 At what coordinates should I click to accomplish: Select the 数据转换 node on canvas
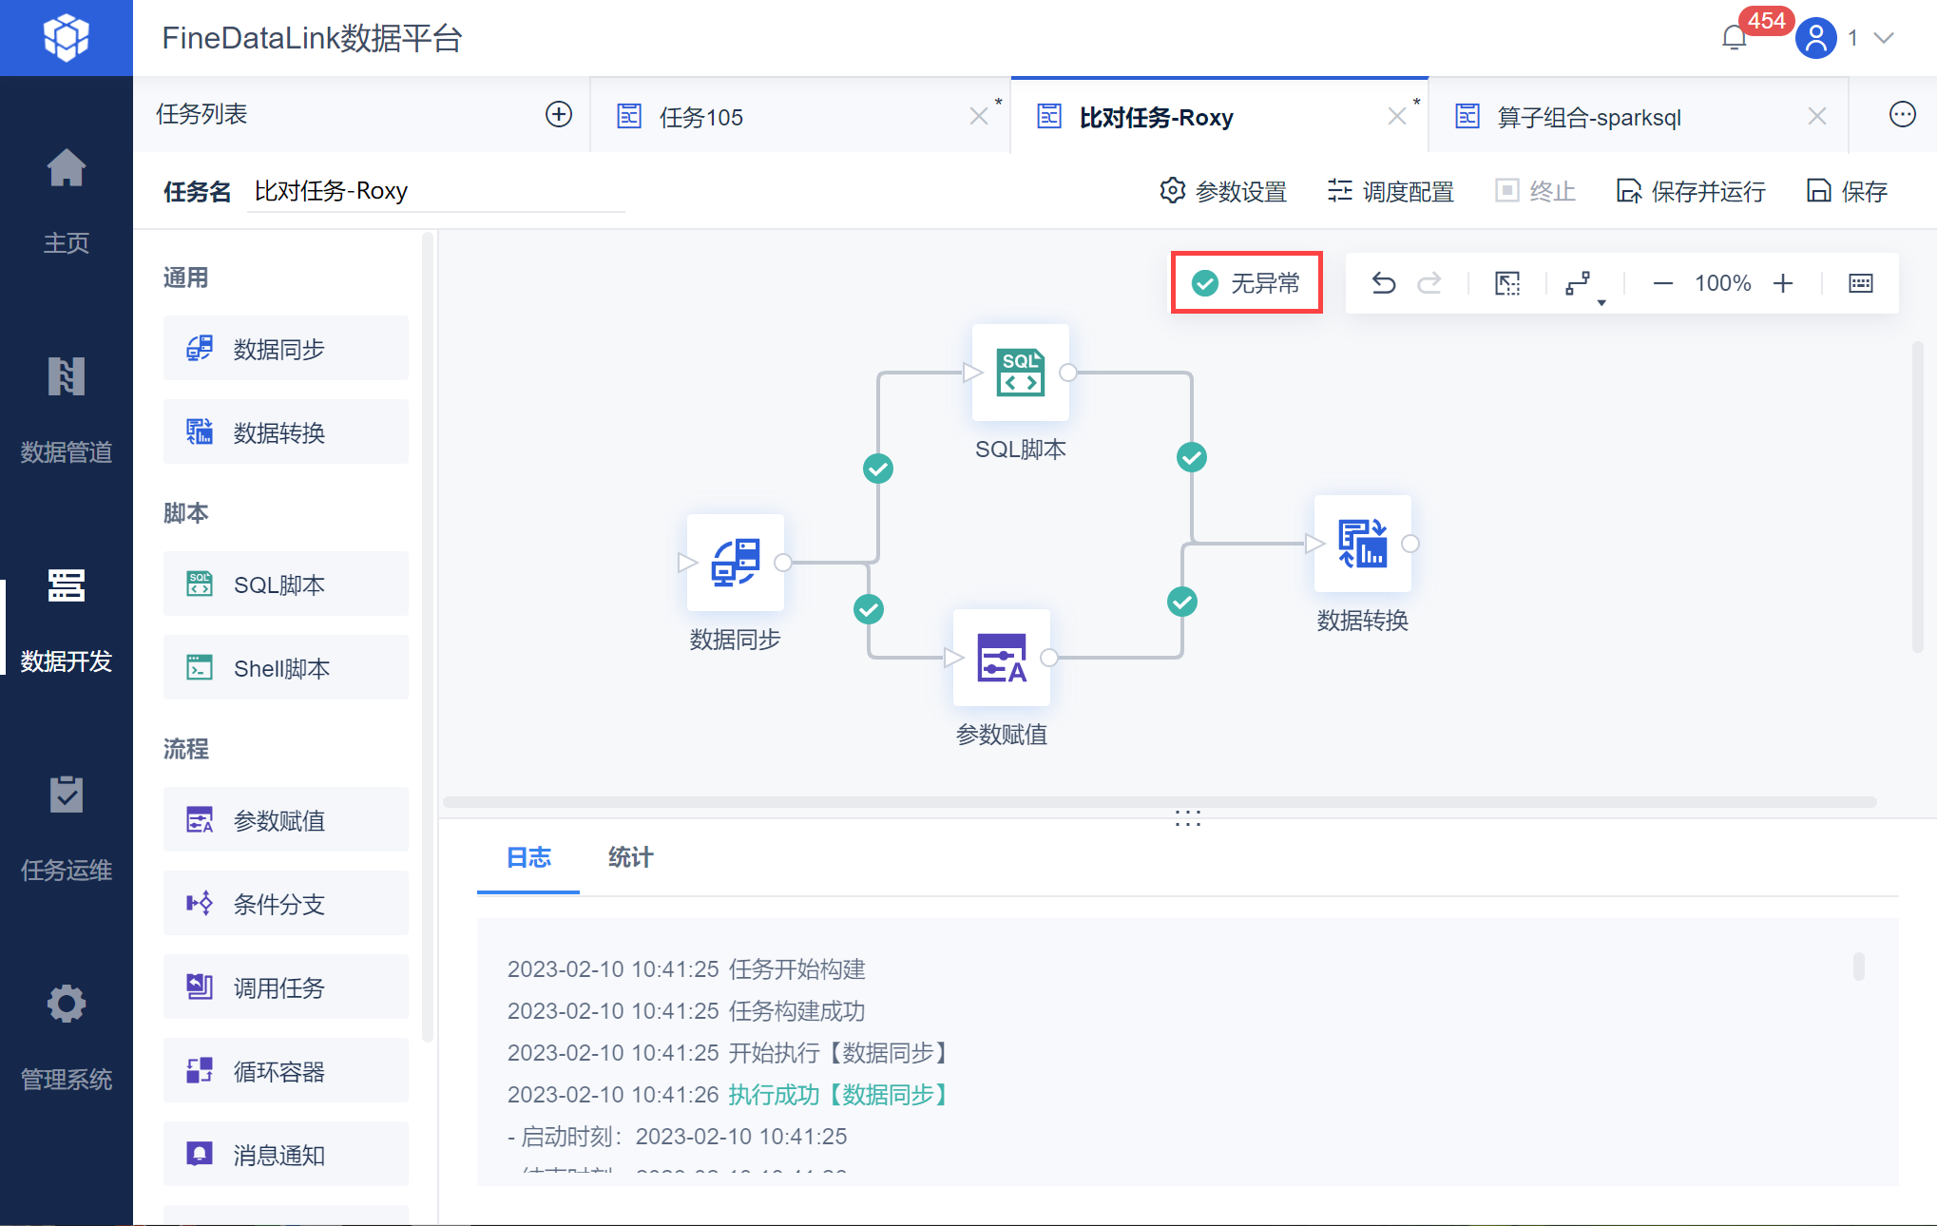tap(1362, 544)
